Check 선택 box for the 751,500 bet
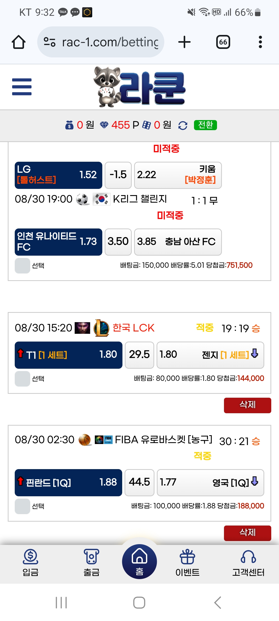This screenshot has height=621, width=279. coord(22,266)
